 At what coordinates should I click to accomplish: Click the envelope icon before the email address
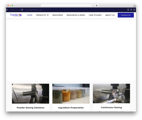click(x=22, y=10)
